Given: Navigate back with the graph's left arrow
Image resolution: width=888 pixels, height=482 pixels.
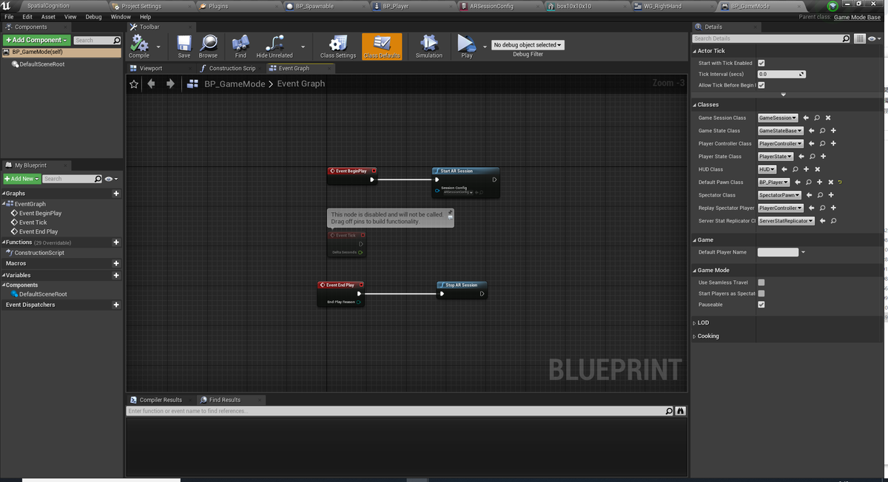Looking at the screenshot, I should (152, 84).
